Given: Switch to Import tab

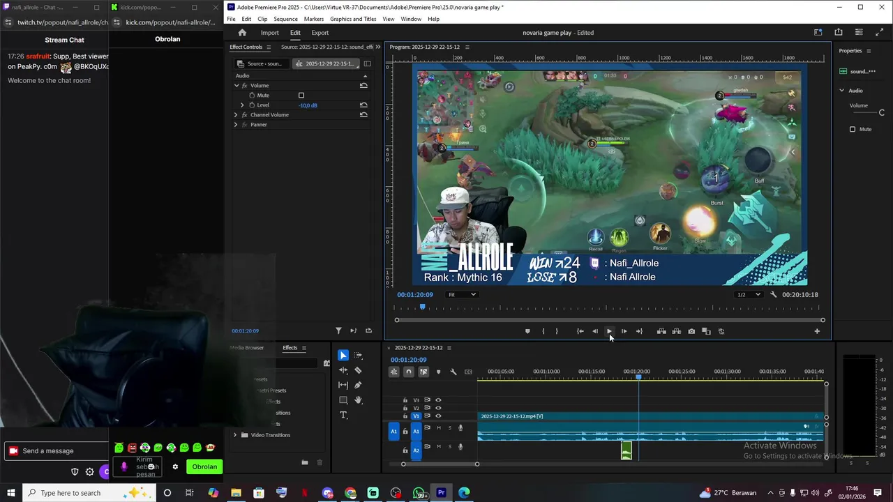Looking at the screenshot, I should click(269, 33).
